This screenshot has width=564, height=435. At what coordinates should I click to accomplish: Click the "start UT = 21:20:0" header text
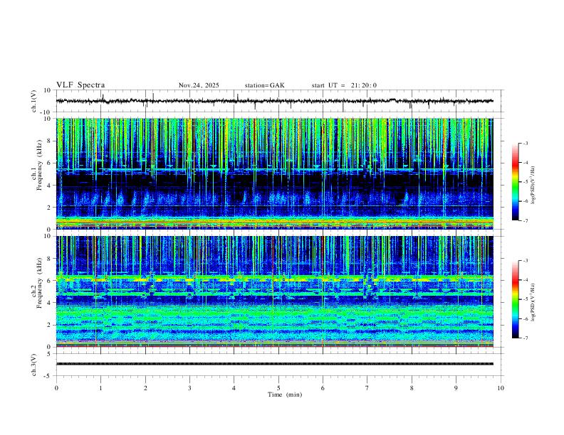click(344, 85)
